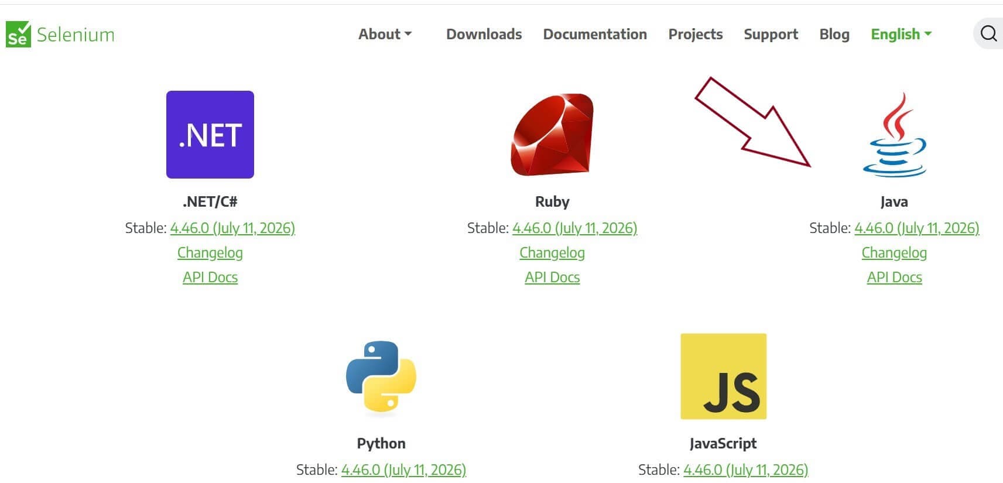Select the Python heading text
The image size is (1003, 483).
pos(381,443)
